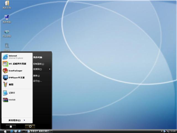Click first quick launch IE icon
This screenshot has width=177, height=133.
12,131
